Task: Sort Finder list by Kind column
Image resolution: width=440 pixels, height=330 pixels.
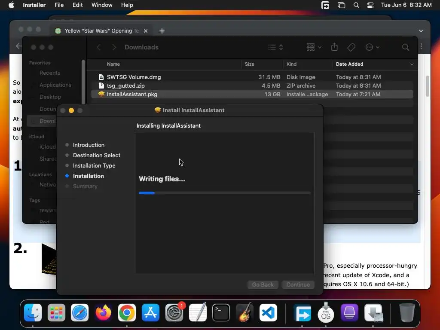Action: [291, 64]
